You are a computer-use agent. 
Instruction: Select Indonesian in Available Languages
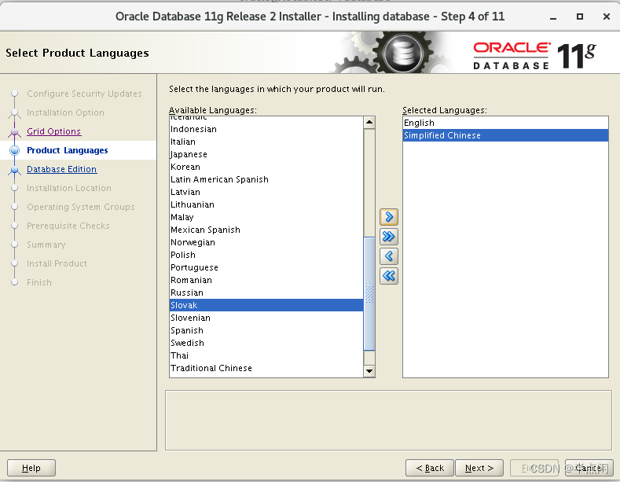click(x=266, y=129)
